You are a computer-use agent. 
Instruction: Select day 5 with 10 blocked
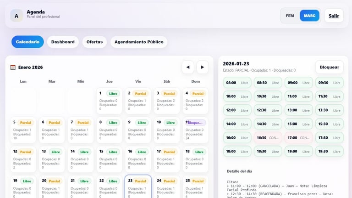tap(23, 130)
